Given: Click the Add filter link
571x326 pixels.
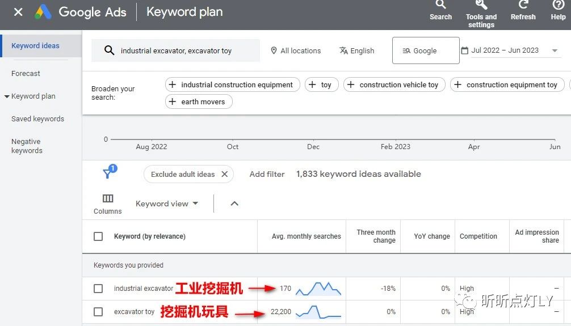Looking at the screenshot, I should click(x=267, y=174).
